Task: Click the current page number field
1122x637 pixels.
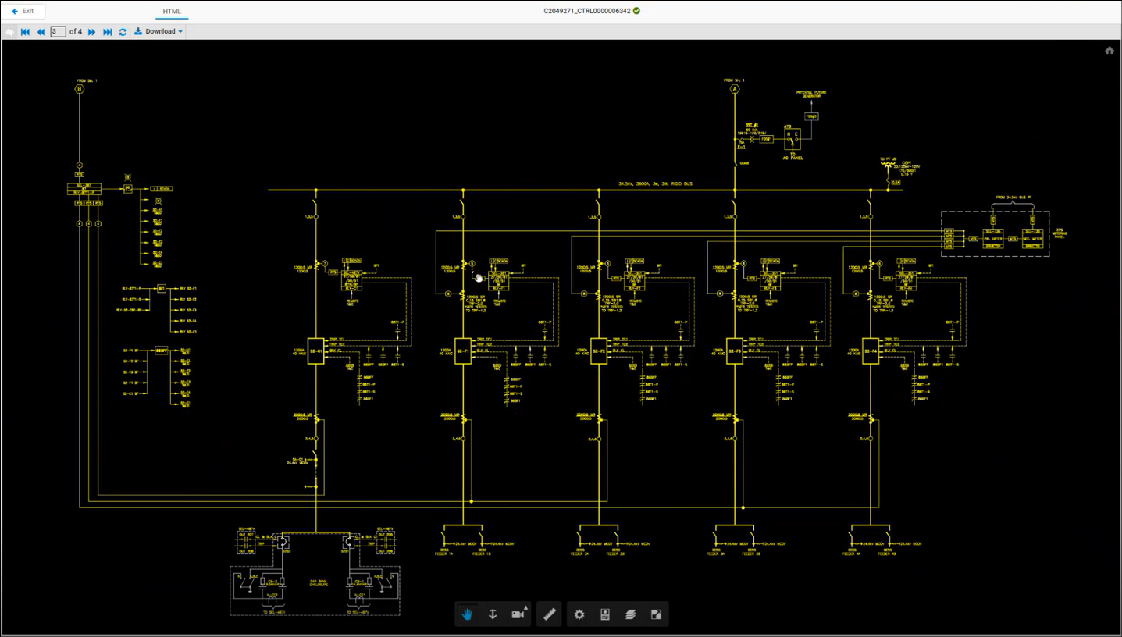Action: click(x=58, y=32)
